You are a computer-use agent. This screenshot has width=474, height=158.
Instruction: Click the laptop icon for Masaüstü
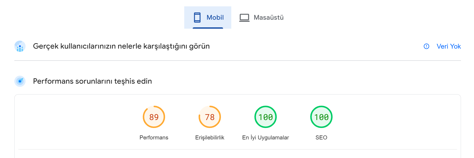tap(244, 18)
